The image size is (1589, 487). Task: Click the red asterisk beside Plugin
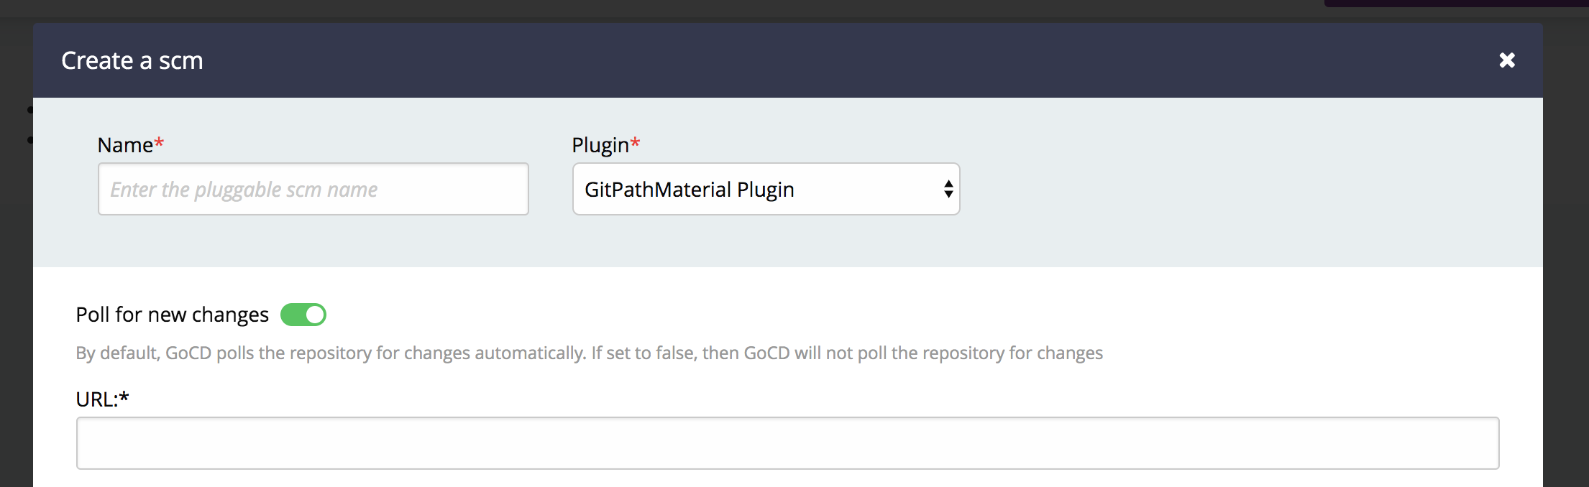635,144
